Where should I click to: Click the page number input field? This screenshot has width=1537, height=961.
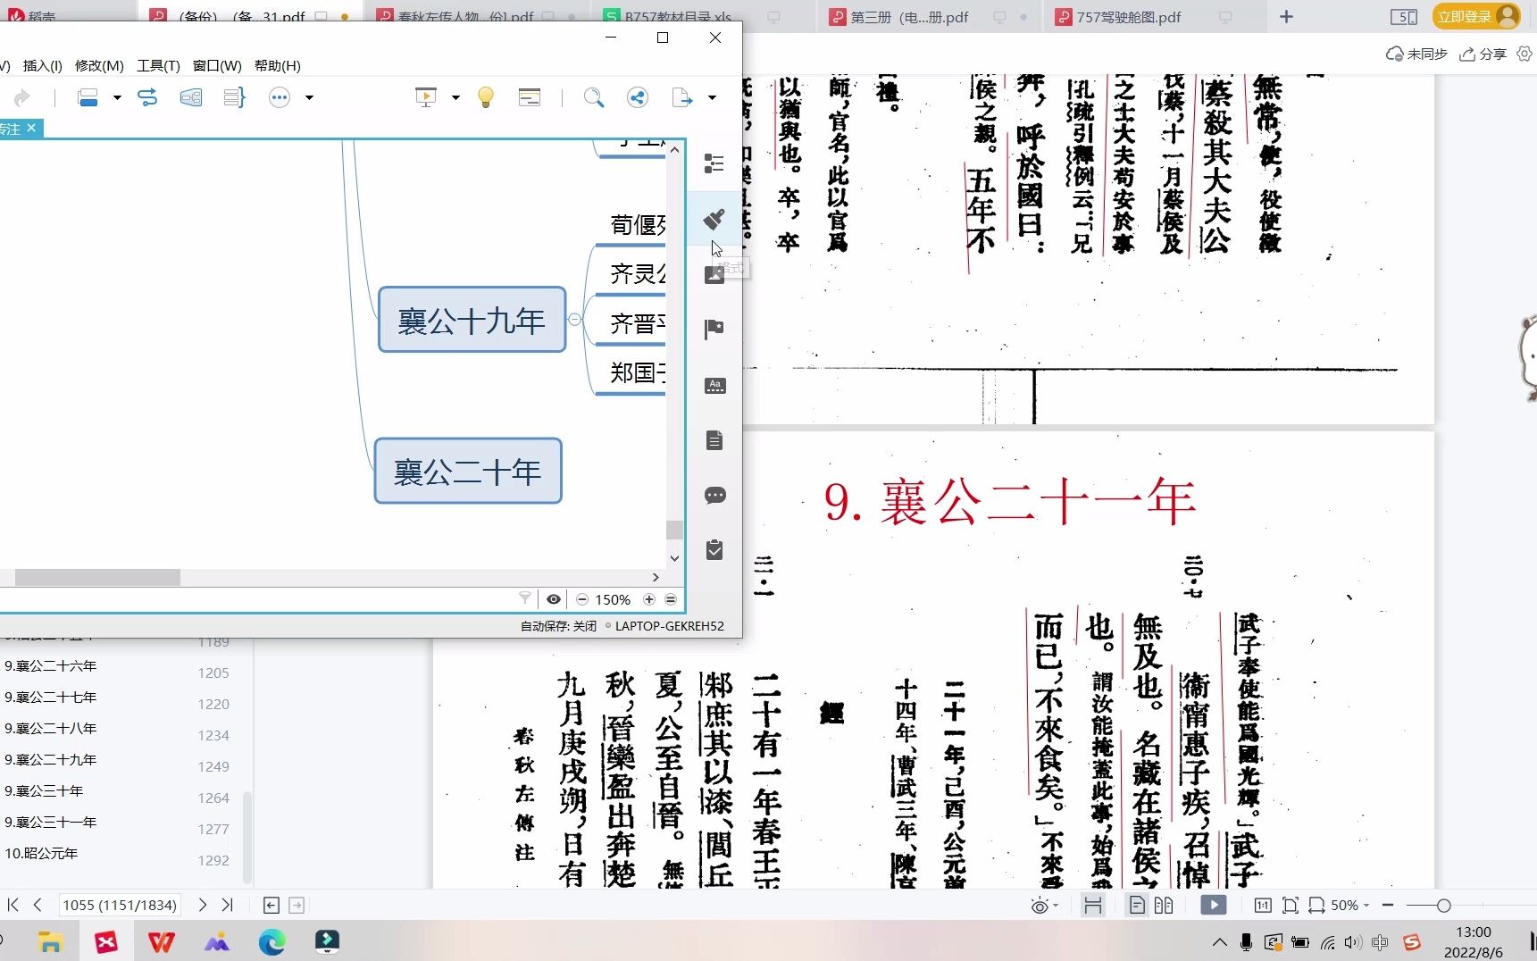pyautogui.click(x=120, y=905)
